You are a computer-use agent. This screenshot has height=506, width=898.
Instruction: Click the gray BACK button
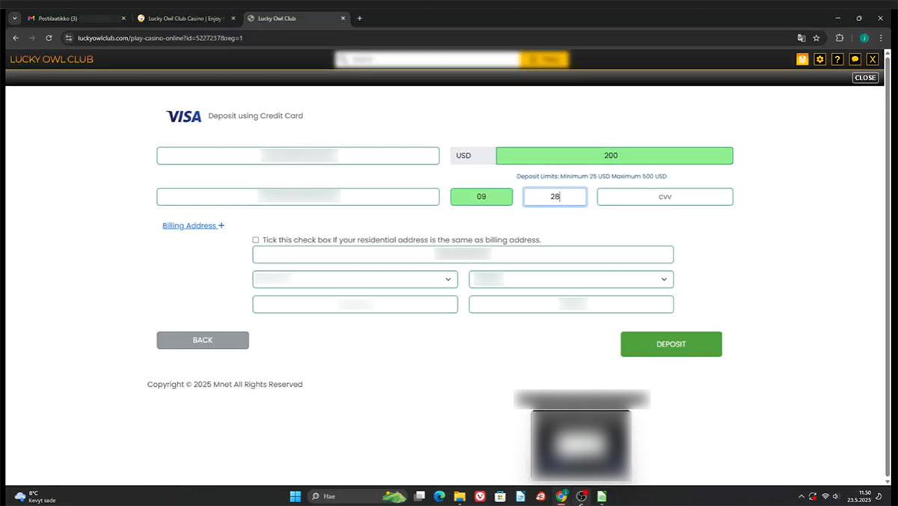(x=203, y=340)
